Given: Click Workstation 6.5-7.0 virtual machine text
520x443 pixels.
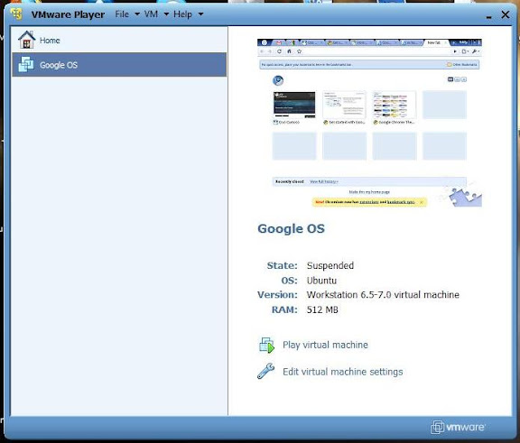Looking at the screenshot, I should tap(383, 294).
